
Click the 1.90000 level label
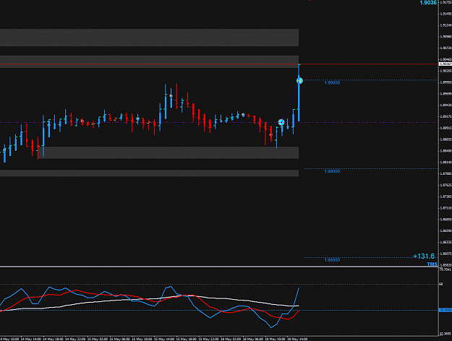332,82
